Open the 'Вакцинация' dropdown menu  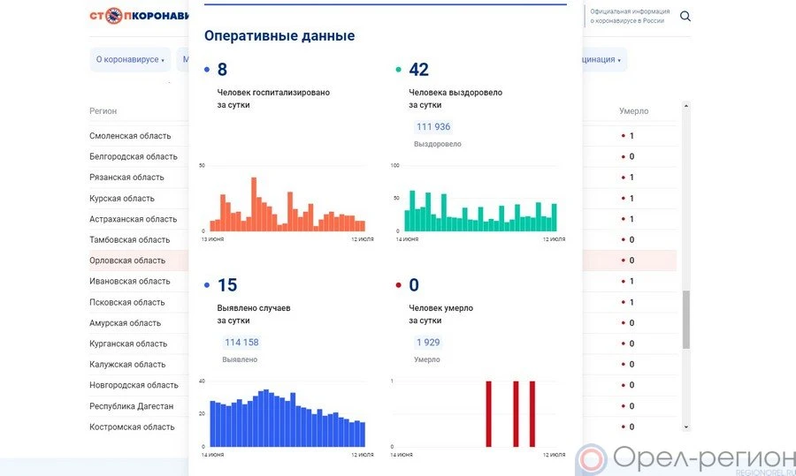point(601,60)
